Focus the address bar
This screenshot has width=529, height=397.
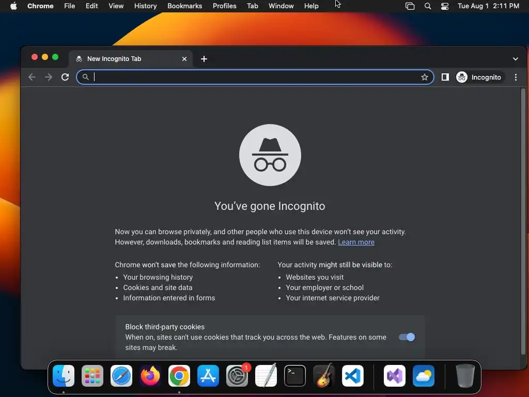coord(255,78)
